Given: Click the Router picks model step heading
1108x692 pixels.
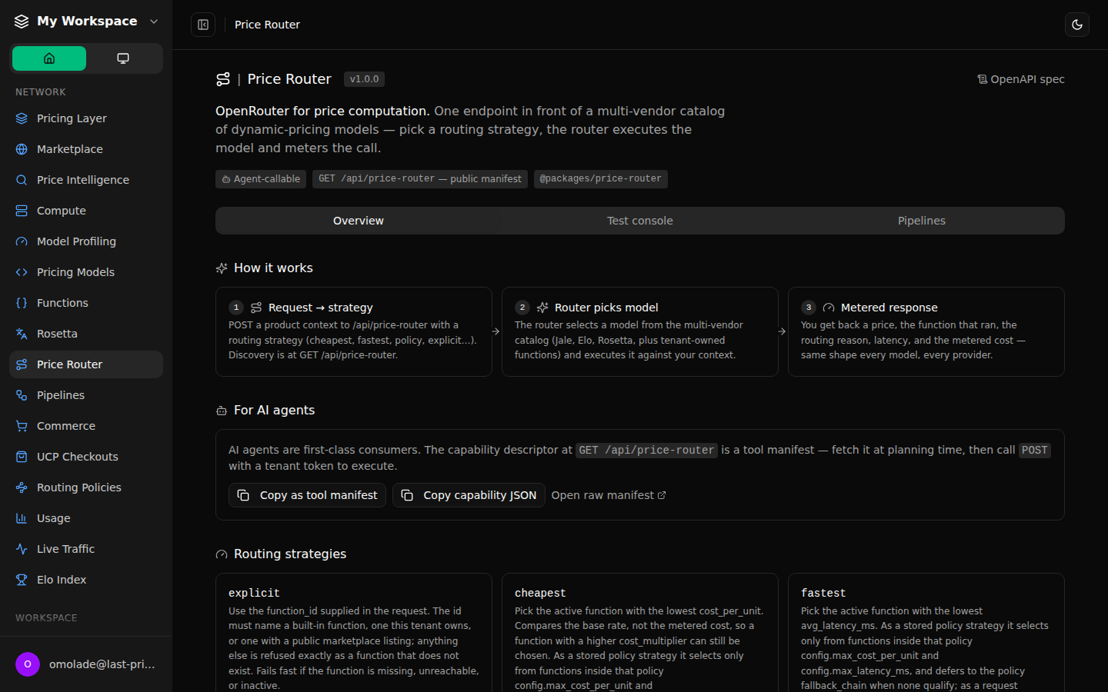Looking at the screenshot, I should click(606, 308).
